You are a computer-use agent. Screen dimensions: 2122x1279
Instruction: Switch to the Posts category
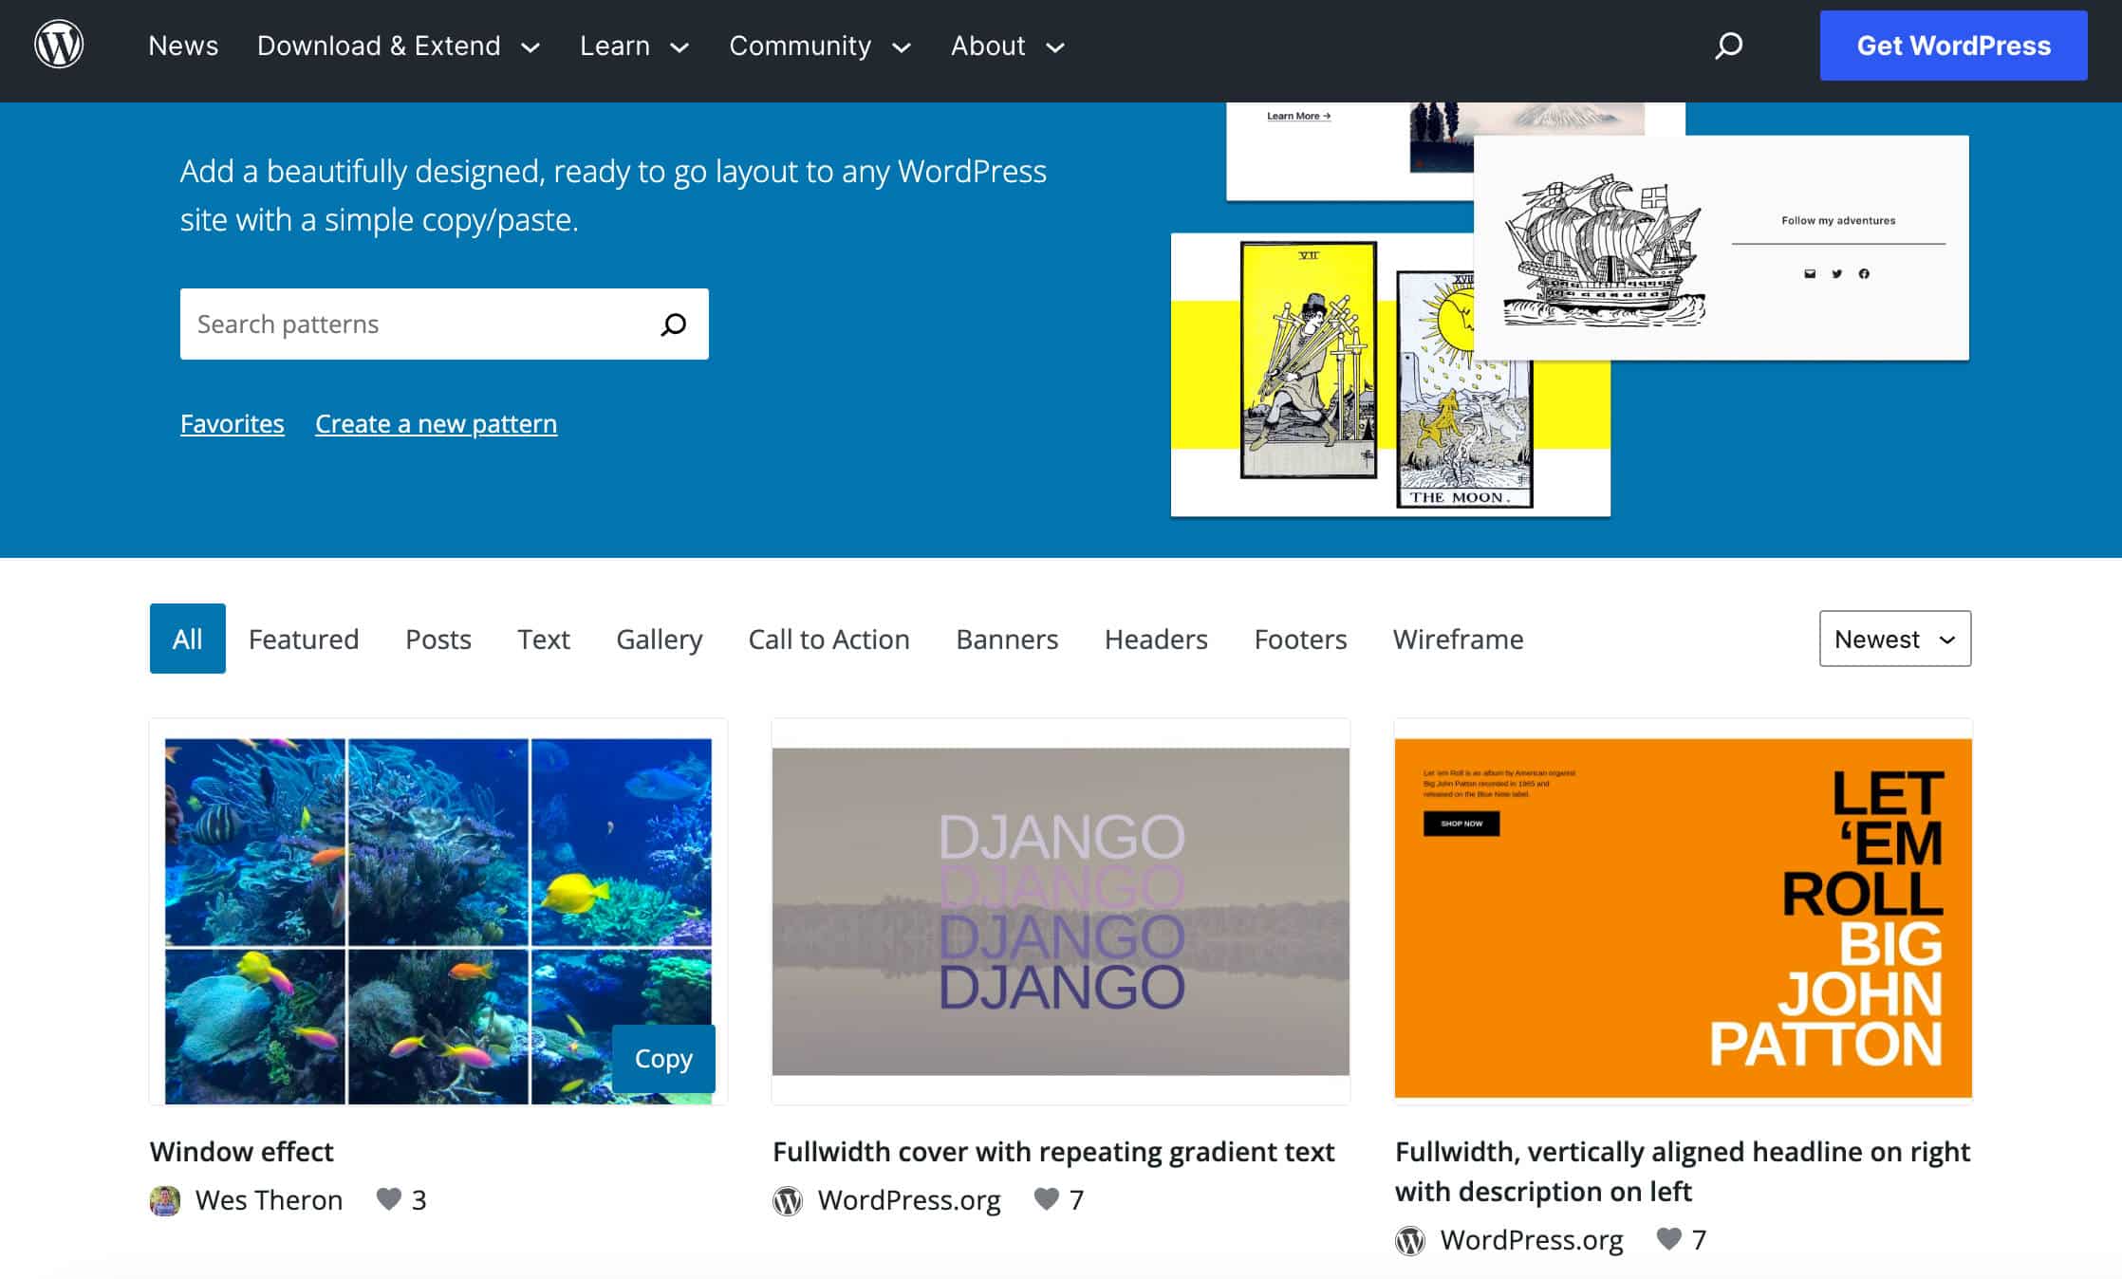click(x=438, y=639)
